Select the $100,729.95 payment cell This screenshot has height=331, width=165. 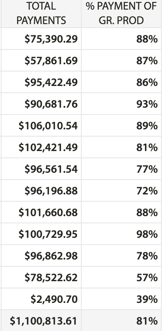(41, 234)
